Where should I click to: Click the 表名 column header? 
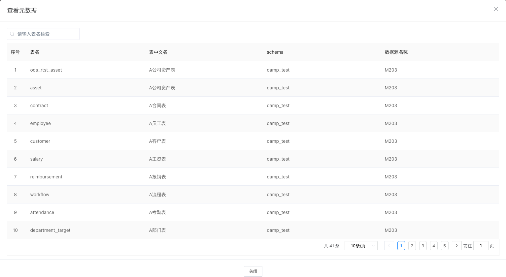35,52
